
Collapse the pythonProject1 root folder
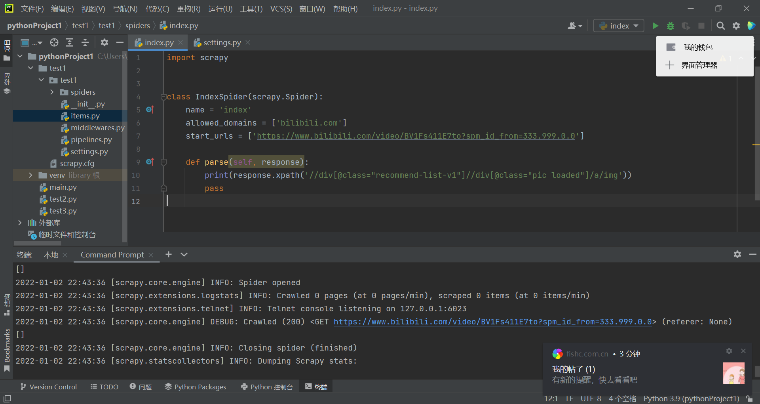click(x=20, y=56)
